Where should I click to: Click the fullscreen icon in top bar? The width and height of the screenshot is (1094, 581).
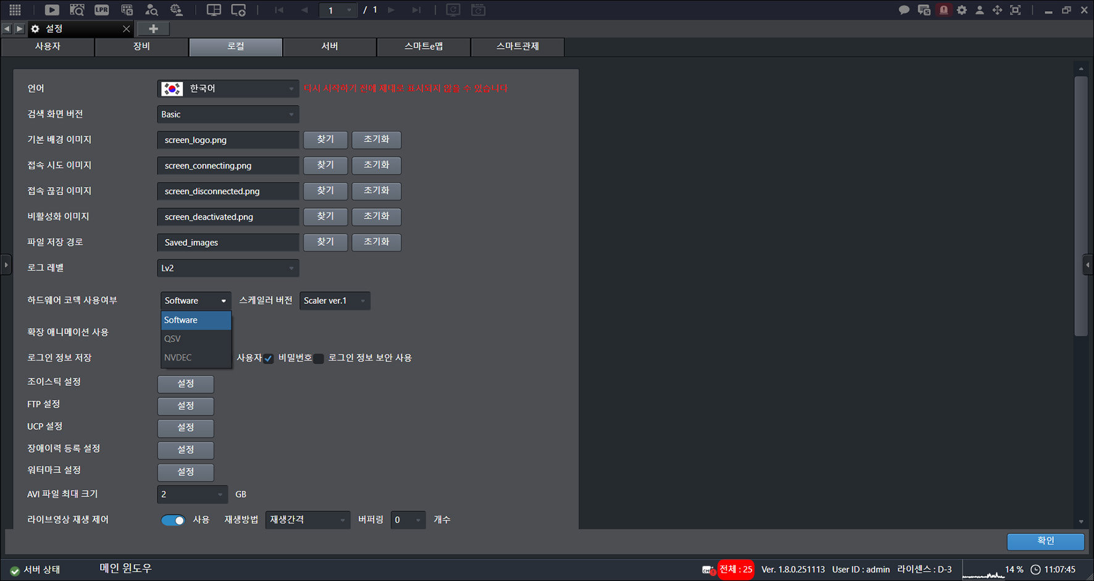point(1015,10)
